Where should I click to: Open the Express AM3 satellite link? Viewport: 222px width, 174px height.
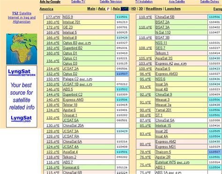(x=73, y=100)
